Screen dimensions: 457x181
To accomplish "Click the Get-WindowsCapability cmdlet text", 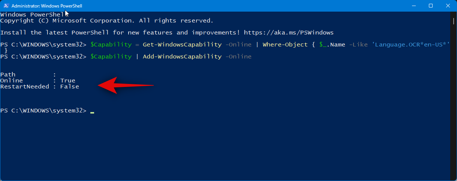I will tap(182, 45).
